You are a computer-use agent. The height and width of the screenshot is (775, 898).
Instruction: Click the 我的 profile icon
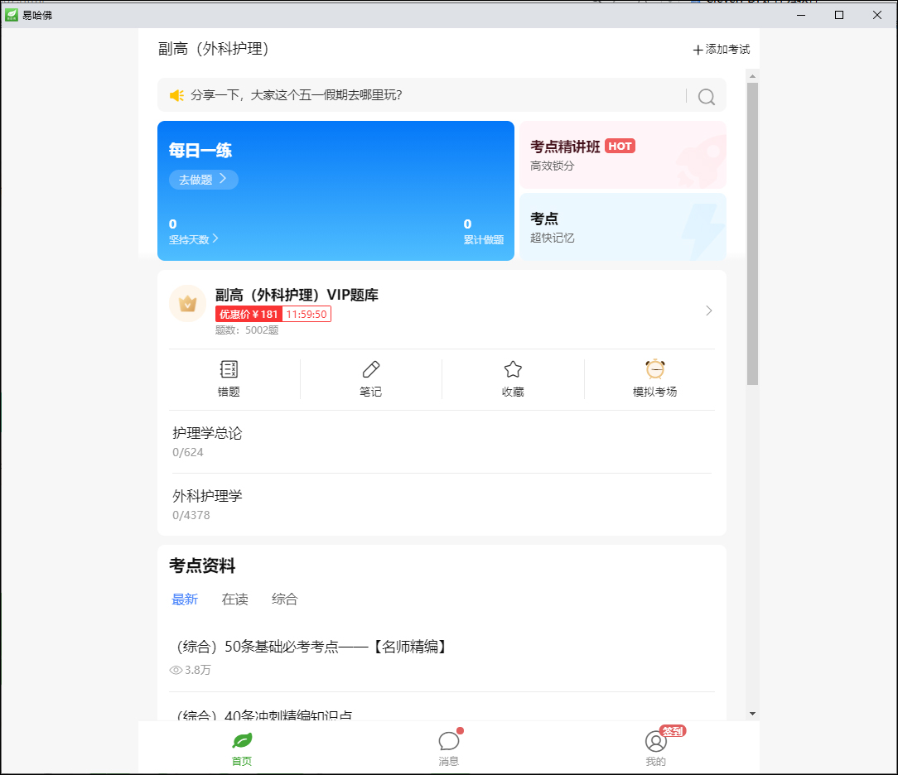(x=656, y=741)
